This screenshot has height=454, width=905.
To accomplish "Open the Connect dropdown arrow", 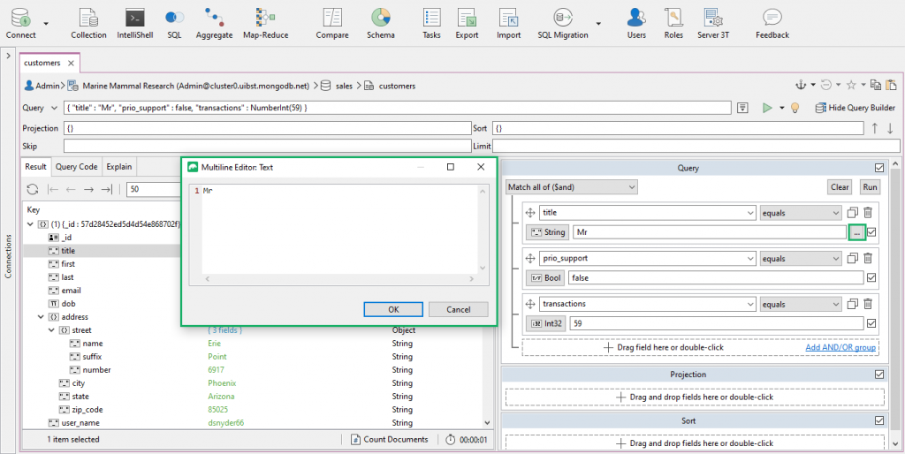I will coord(46,24).
